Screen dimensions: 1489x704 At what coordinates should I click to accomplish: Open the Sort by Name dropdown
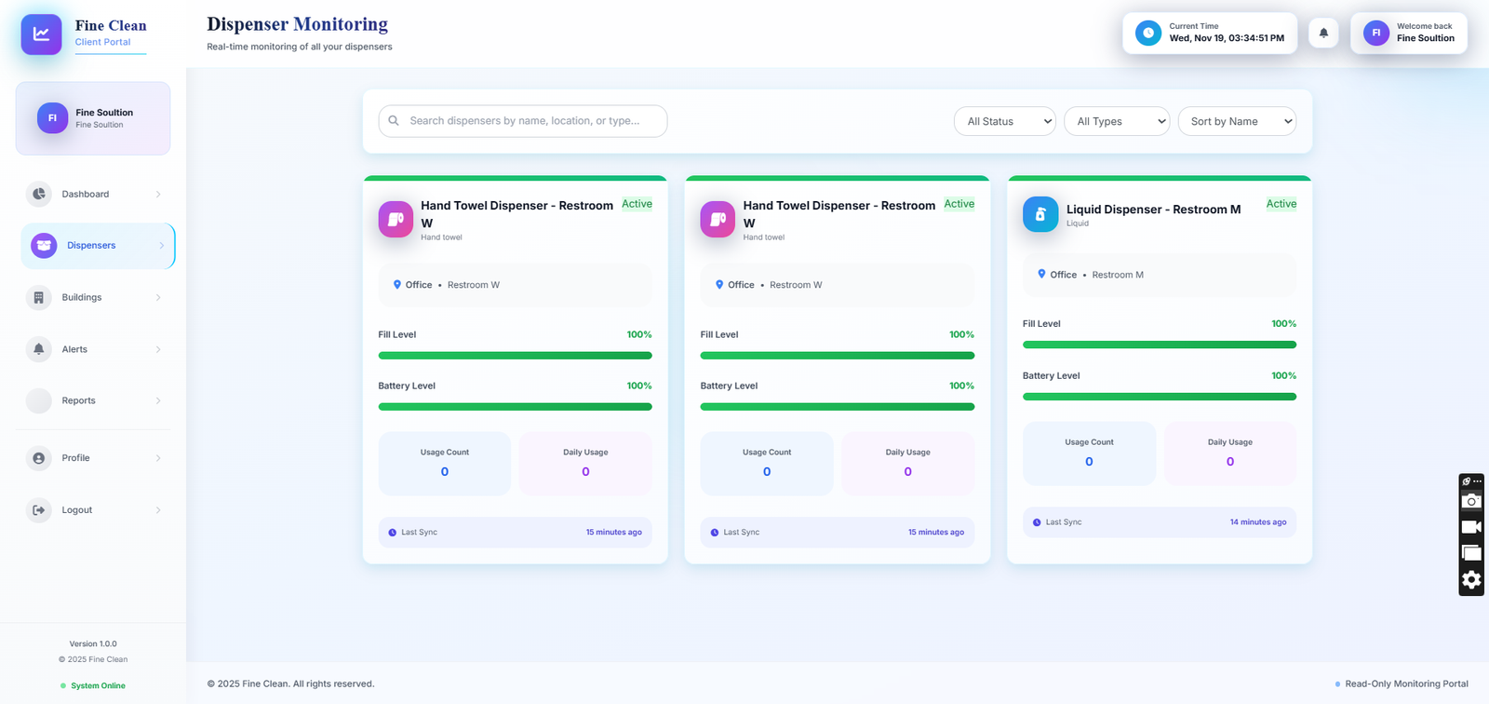tap(1236, 121)
